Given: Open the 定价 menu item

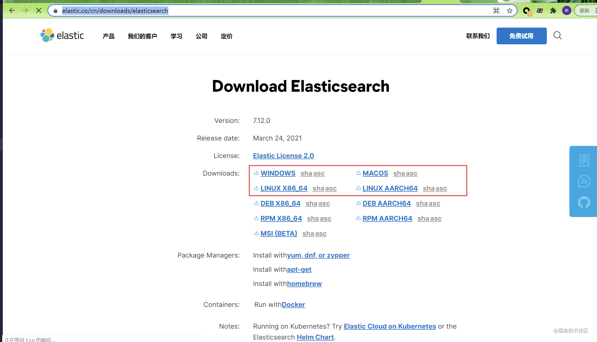Looking at the screenshot, I should 226,36.
